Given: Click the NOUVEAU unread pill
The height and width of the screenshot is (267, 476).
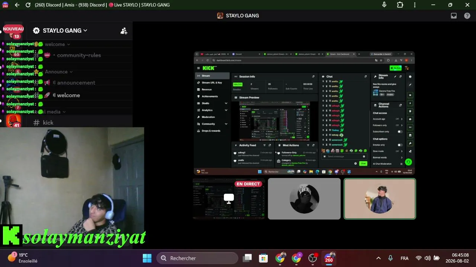Looking at the screenshot, I should pos(13,29).
